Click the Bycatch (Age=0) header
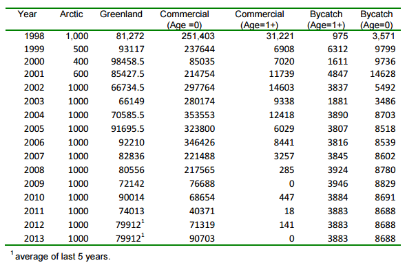The height and width of the screenshot is (265, 407). click(x=377, y=20)
